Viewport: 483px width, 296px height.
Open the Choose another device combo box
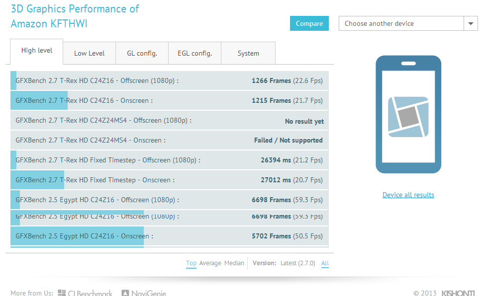(x=408, y=23)
